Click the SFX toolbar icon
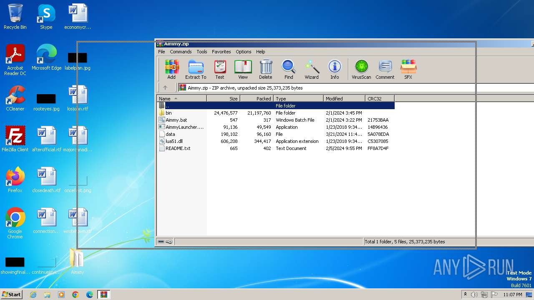Image resolution: width=534 pixels, height=300 pixels. pyautogui.click(x=408, y=69)
